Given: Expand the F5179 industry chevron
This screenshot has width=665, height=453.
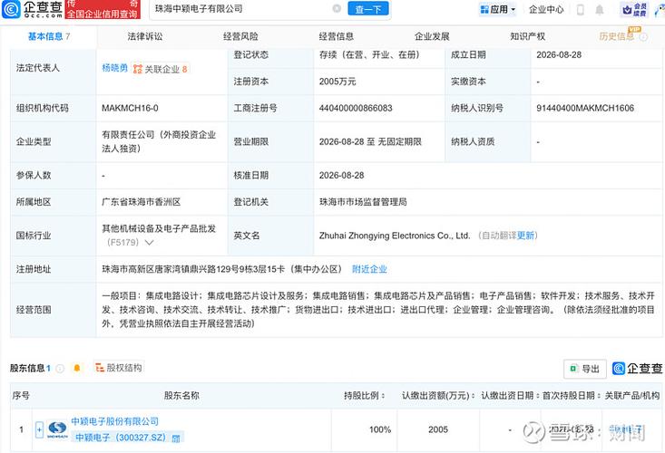Looking at the screenshot, I should pos(149,243).
